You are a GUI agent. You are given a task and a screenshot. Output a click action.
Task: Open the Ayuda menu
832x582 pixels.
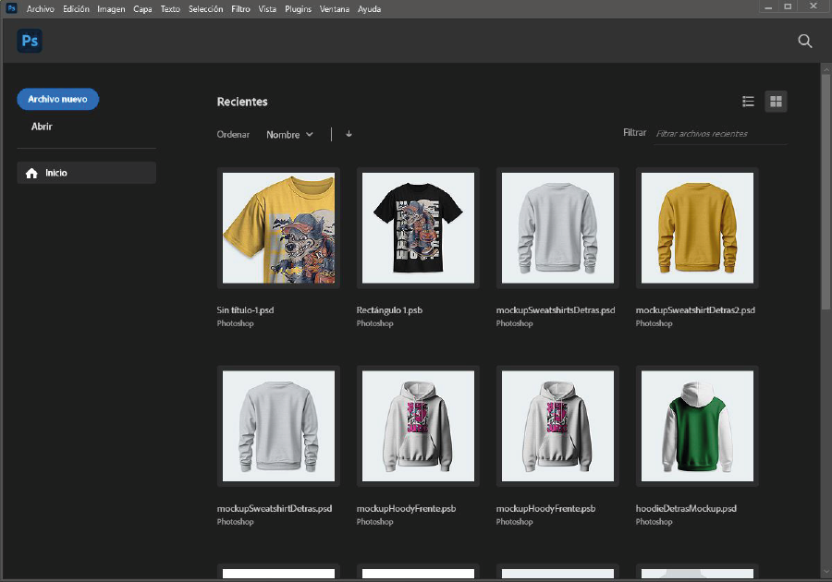[x=369, y=9]
